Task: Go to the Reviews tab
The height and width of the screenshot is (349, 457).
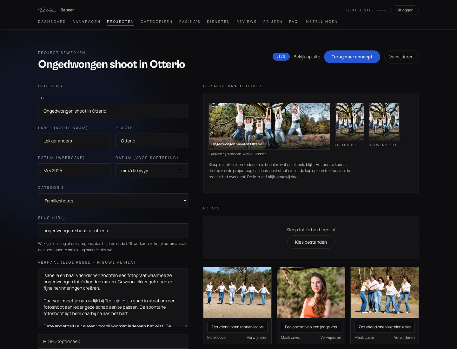Action: pyautogui.click(x=247, y=22)
